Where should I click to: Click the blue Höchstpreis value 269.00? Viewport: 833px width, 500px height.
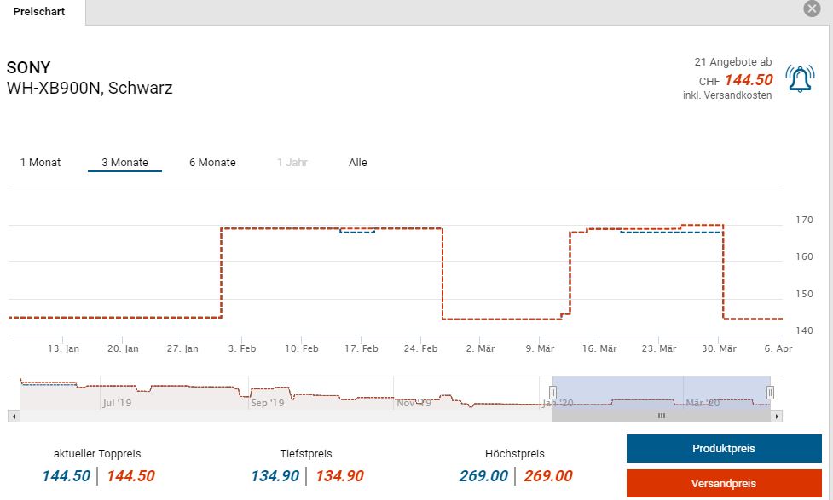click(483, 475)
